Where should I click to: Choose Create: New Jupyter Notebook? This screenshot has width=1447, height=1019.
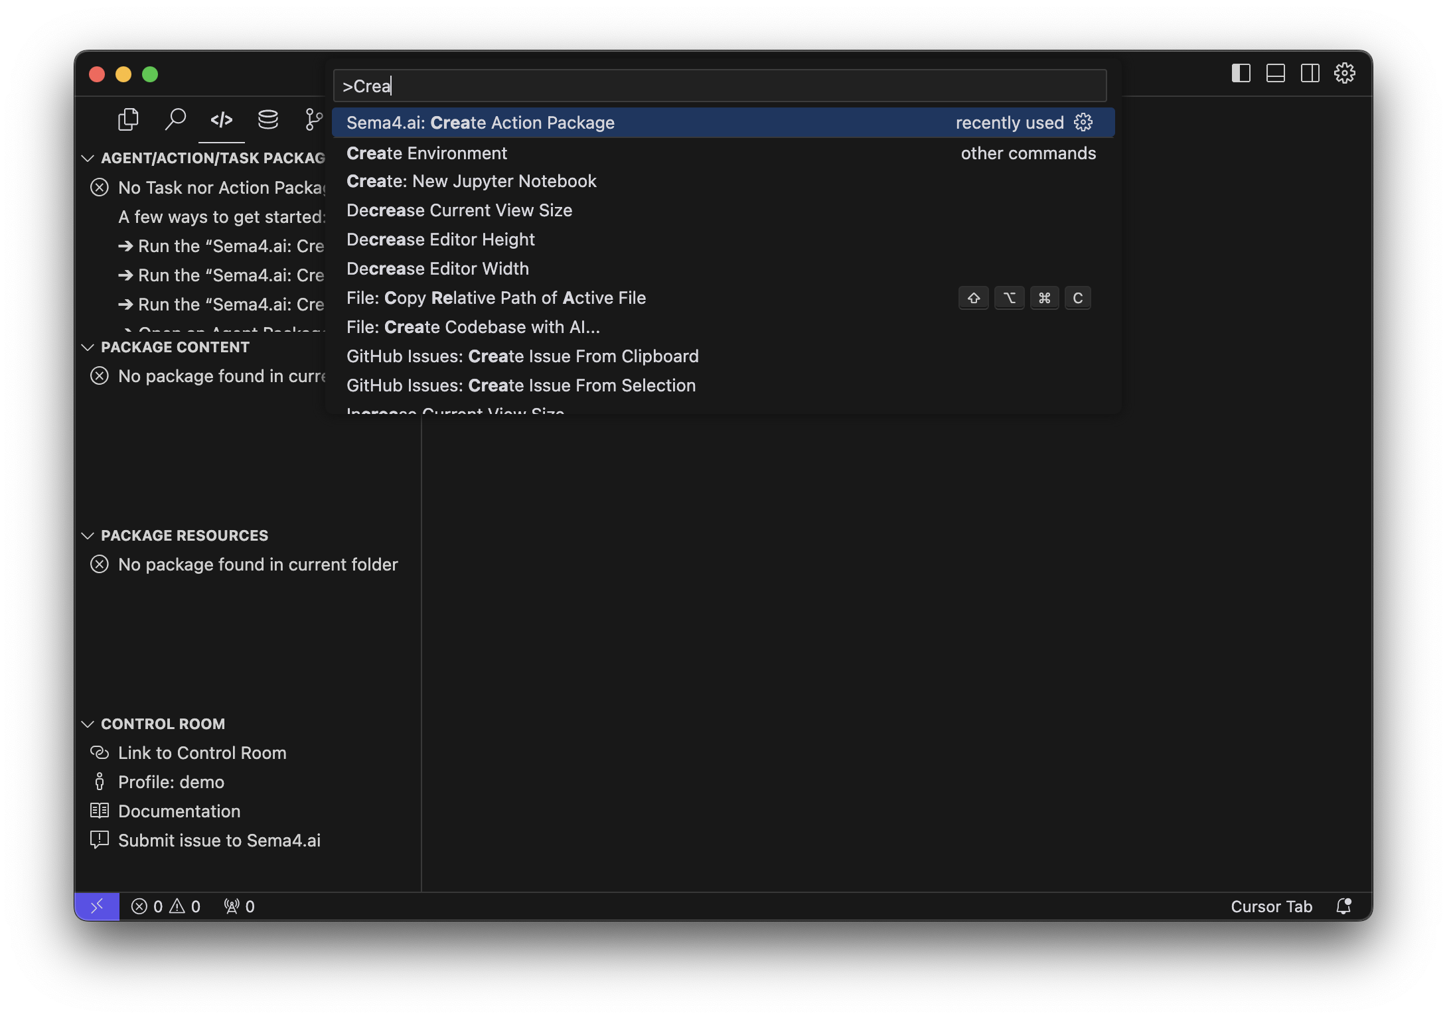tap(723, 181)
